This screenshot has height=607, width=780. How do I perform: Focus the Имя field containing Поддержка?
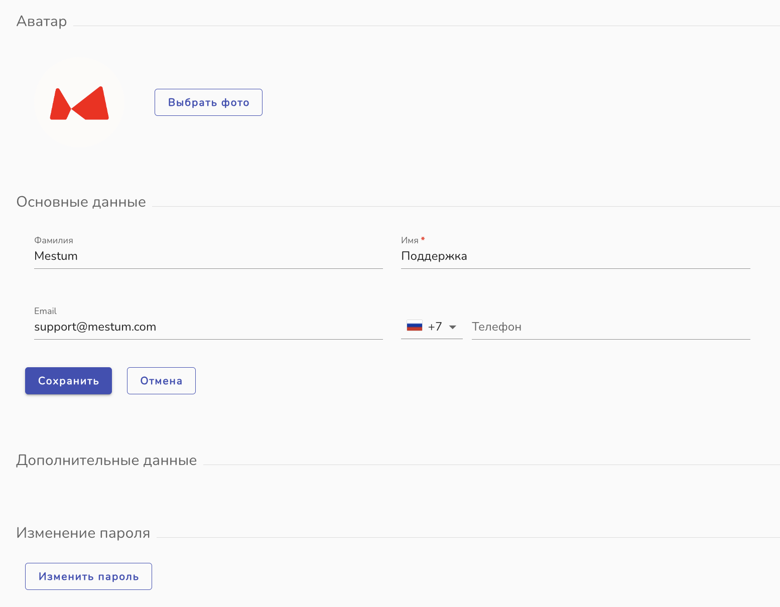point(575,256)
